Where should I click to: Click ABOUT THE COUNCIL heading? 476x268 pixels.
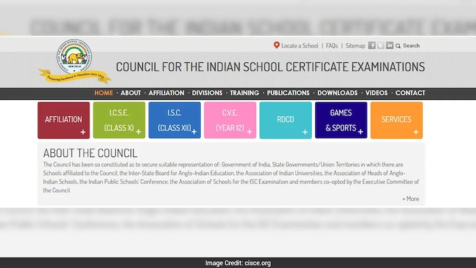(x=90, y=153)
